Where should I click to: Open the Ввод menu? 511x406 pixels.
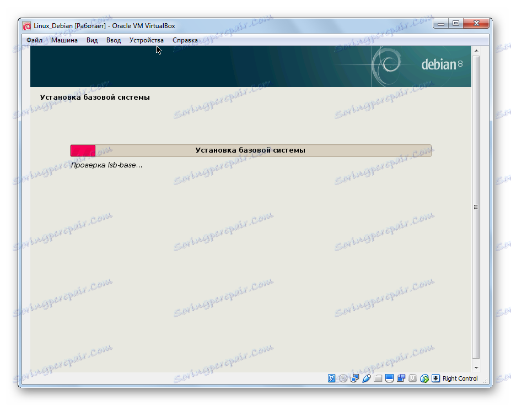pos(114,40)
